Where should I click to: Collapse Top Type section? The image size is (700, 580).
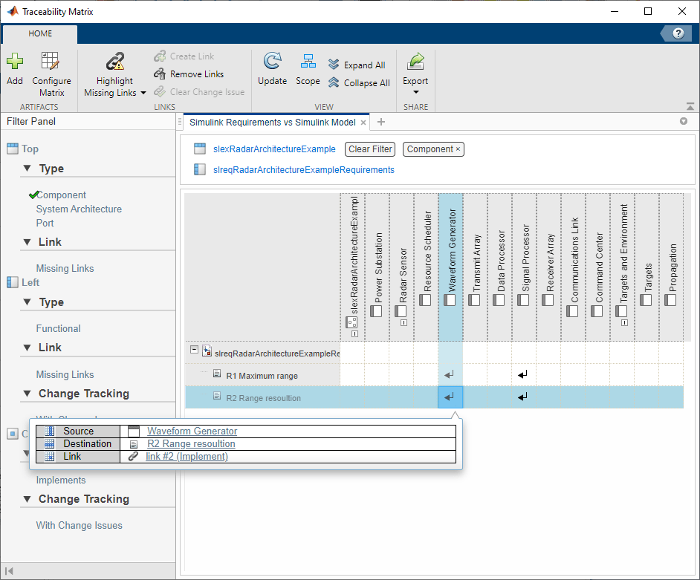[27, 168]
